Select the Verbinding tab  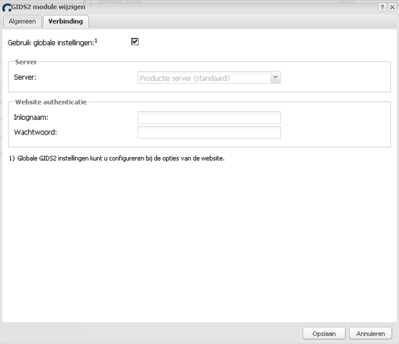(x=66, y=21)
